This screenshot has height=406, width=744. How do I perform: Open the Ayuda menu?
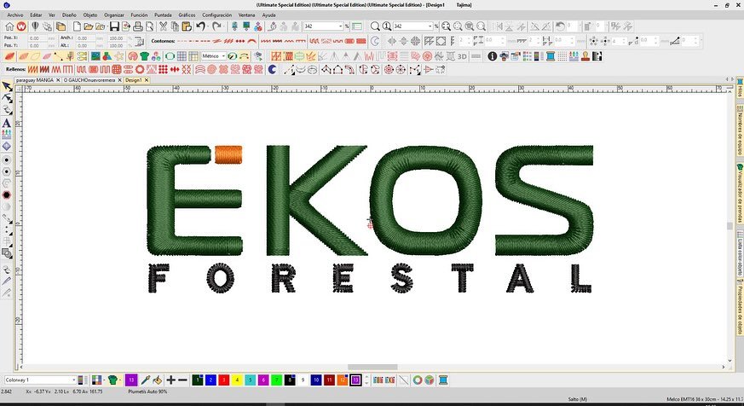coord(268,14)
